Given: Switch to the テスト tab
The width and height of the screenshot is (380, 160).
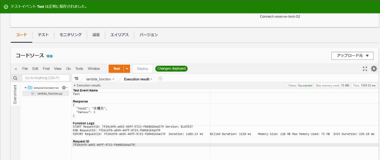Looking at the screenshot, I should (43, 35).
